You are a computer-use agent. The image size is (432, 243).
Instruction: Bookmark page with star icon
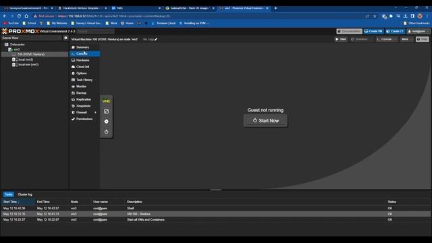[x=375, y=16]
